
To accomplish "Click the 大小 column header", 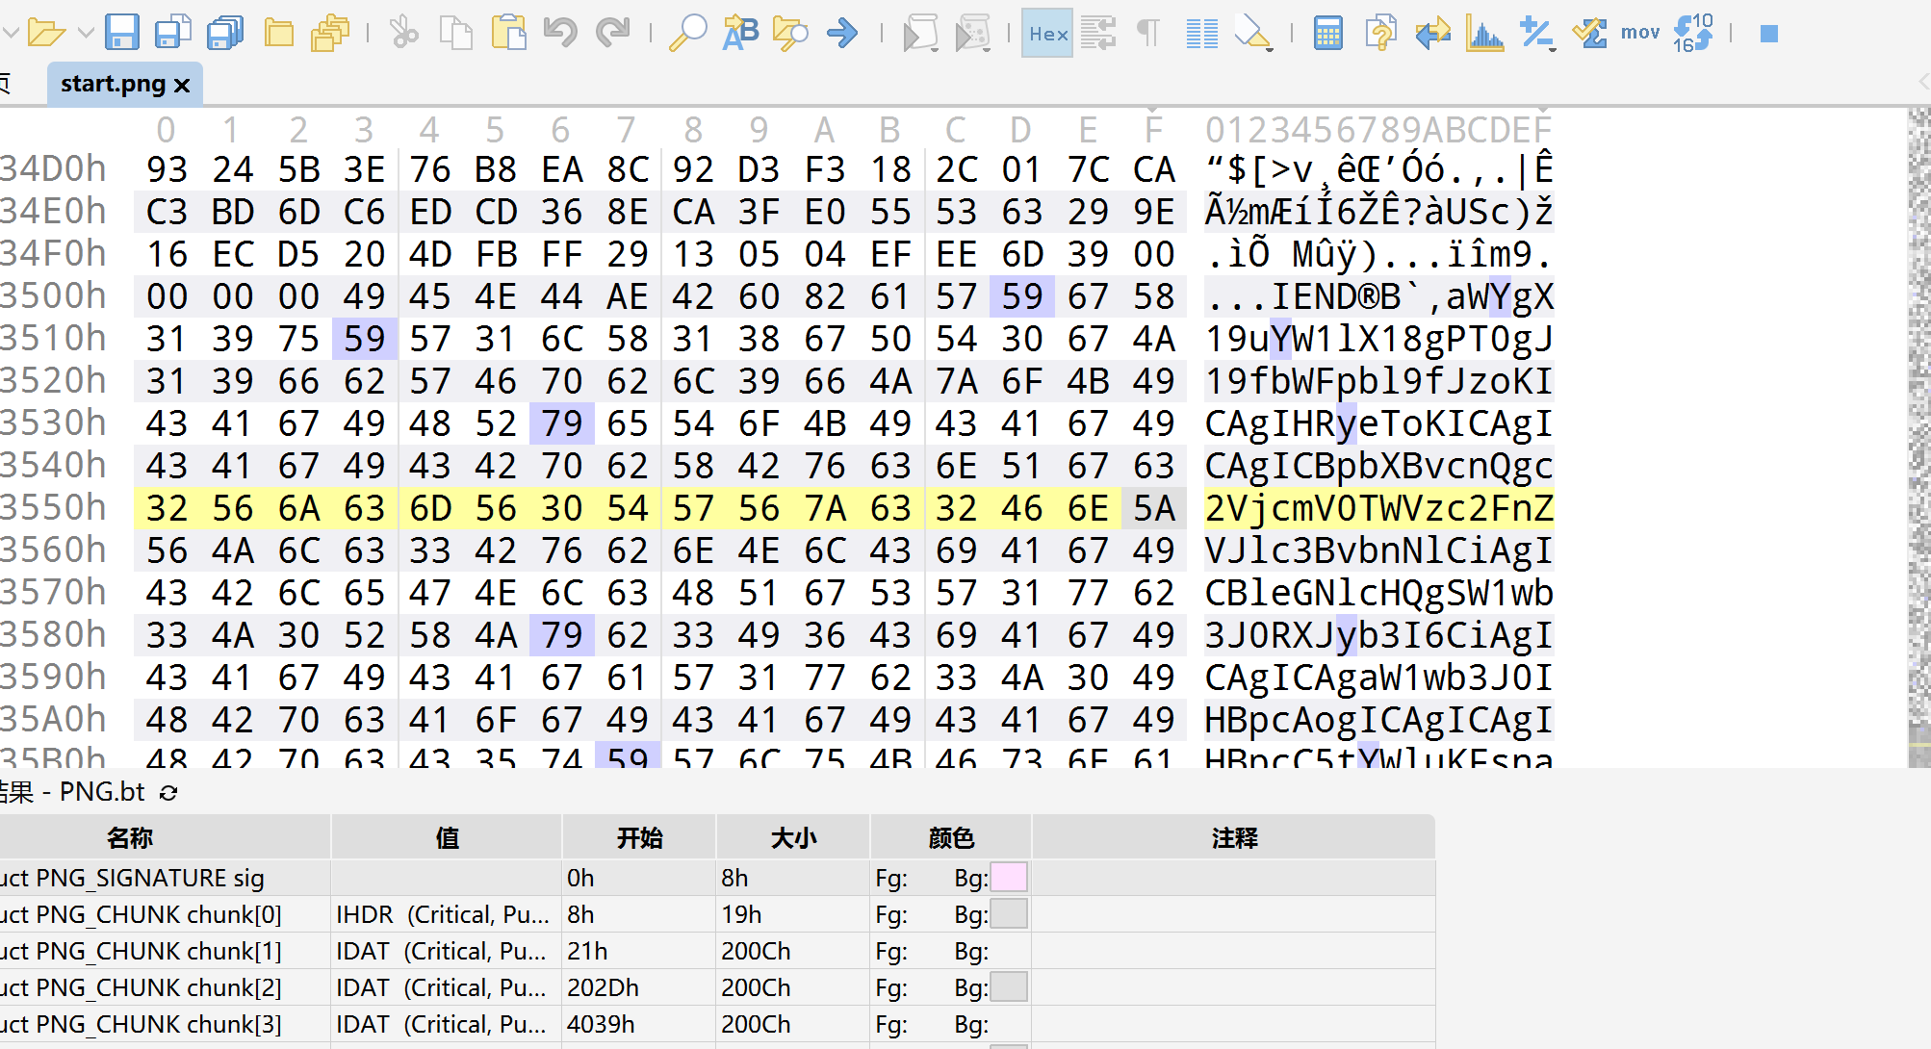I will tap(794, 838).
